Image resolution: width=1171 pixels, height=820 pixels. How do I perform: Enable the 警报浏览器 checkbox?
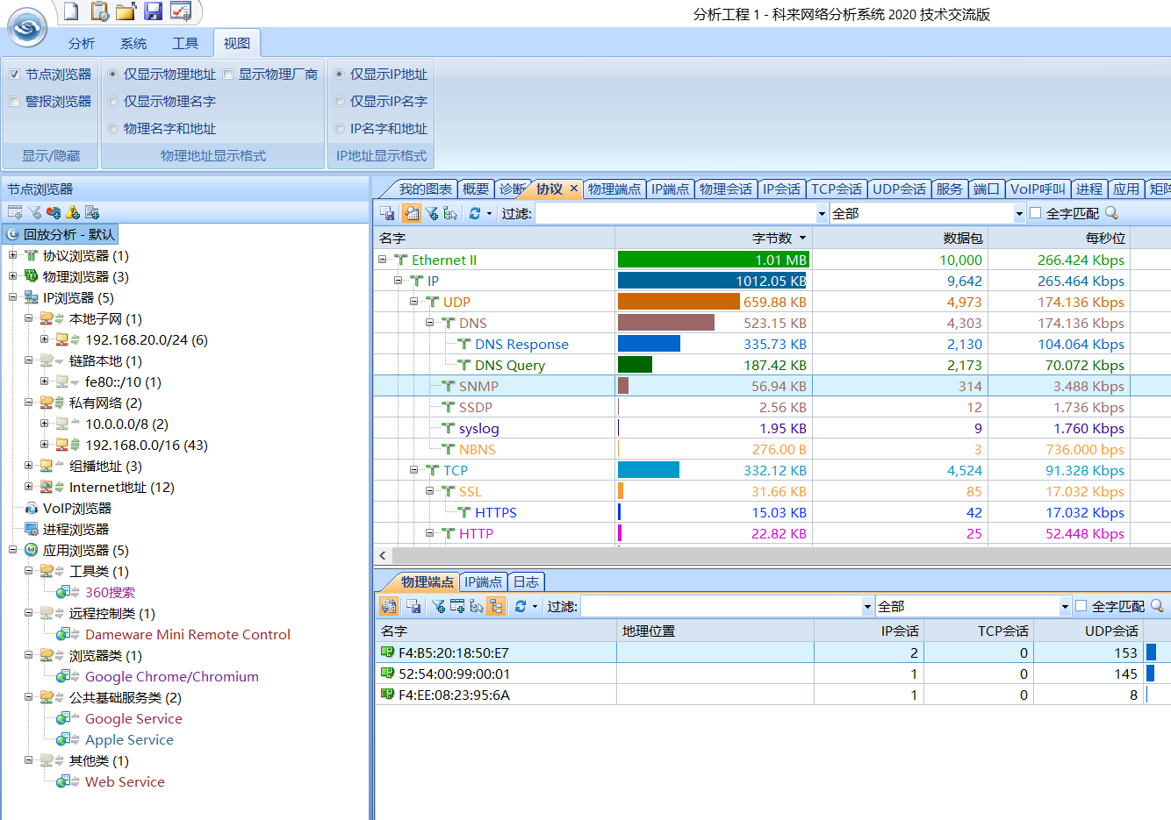15,102
